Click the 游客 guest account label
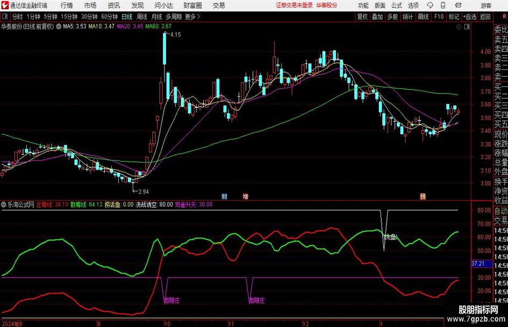The image size is (508, 327). 486,6
